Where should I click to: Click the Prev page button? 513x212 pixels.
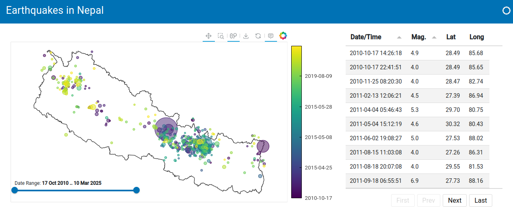pos(429,200)
